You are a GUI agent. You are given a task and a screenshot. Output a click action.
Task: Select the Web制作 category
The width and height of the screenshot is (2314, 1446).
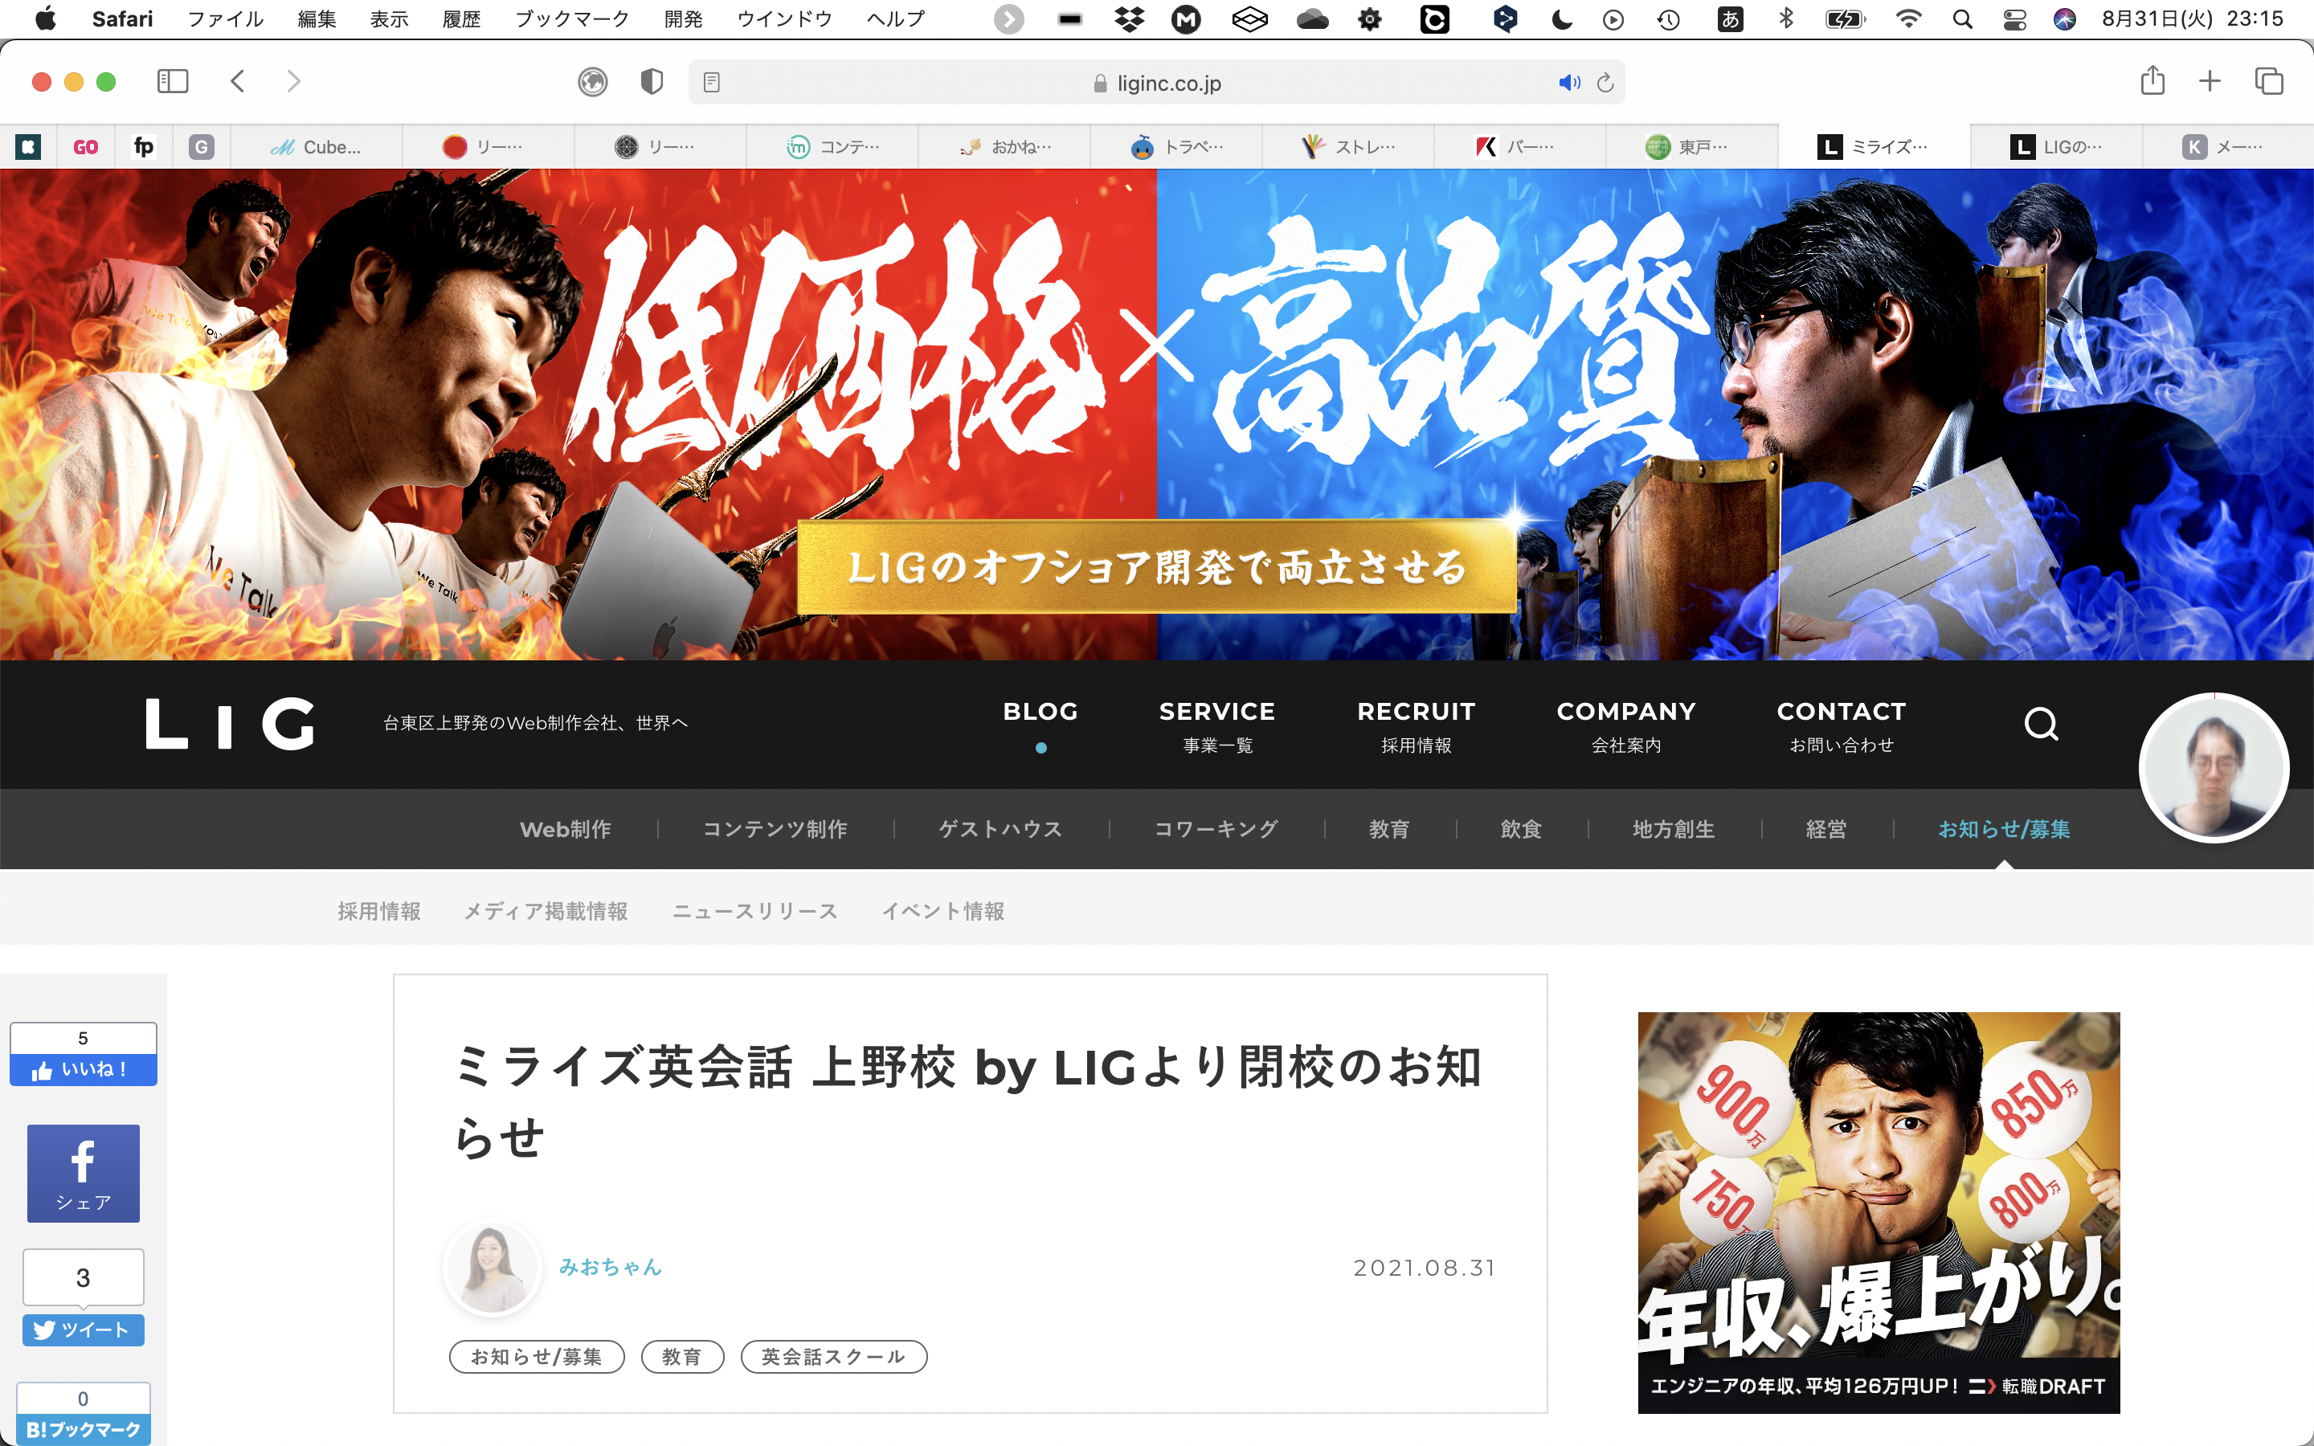pyautogui.click(x=565, y=829)
